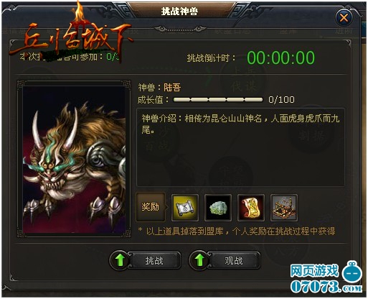Click the green 00:00:00 countdown timer
368x299 pixels.
(x=280, y=57)
